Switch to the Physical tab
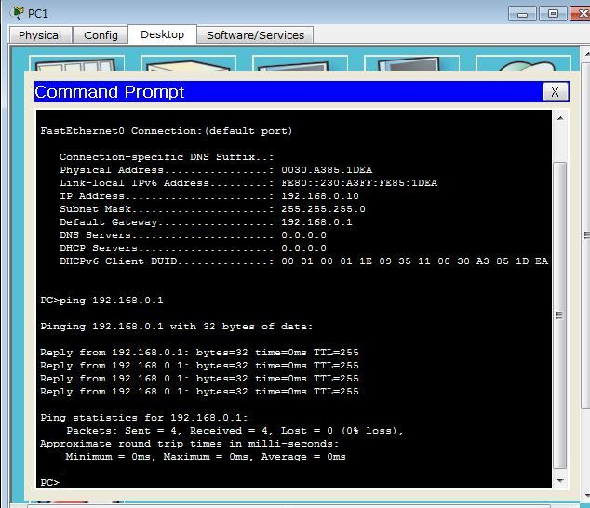590x508 pixels. [x=40, y=35]
